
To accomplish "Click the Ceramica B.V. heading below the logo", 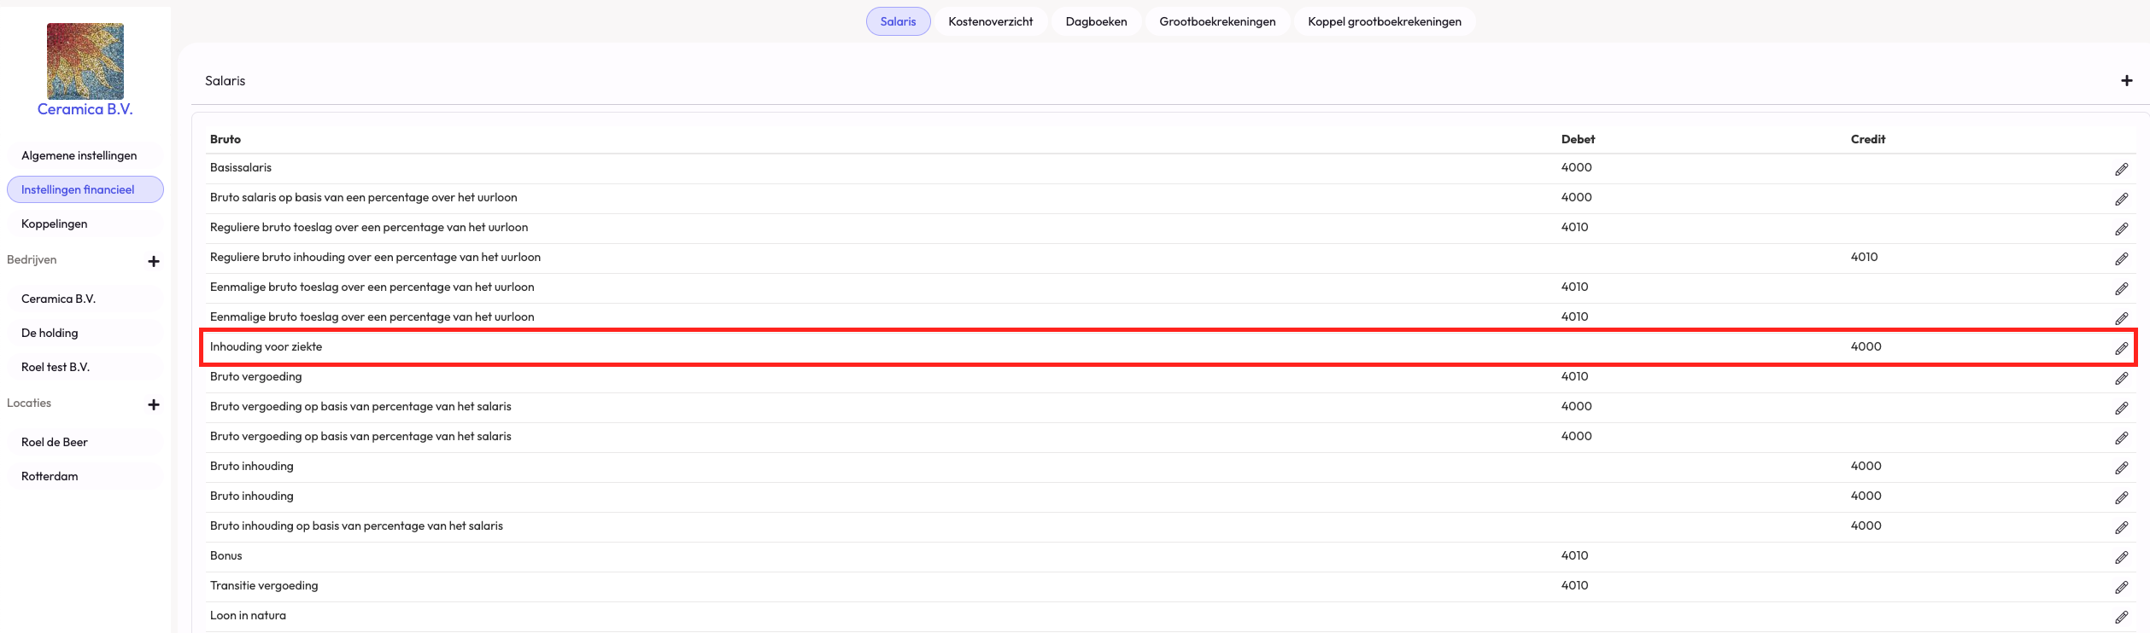I will (85, 109).
